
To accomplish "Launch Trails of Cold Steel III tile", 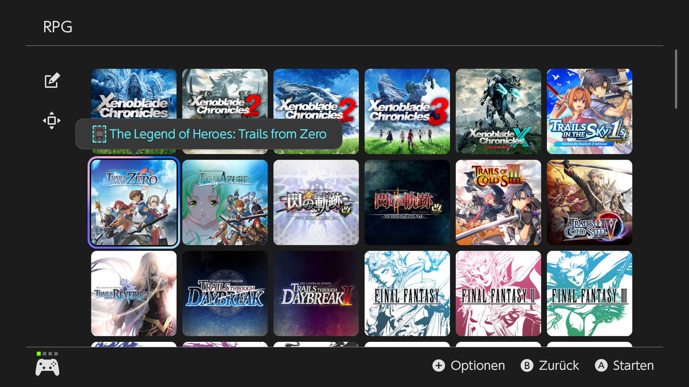I will (x=498, y=203).
